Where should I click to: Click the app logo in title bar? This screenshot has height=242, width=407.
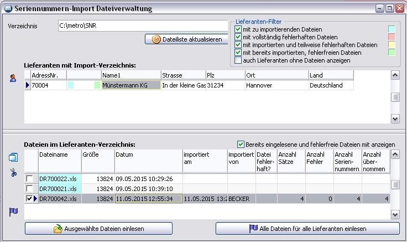(7, 8)
